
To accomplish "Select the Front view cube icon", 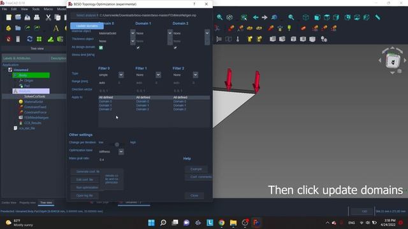I will 317,17.
